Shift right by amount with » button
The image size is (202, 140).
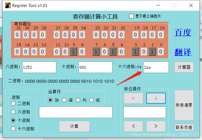(x=156, y=126)
